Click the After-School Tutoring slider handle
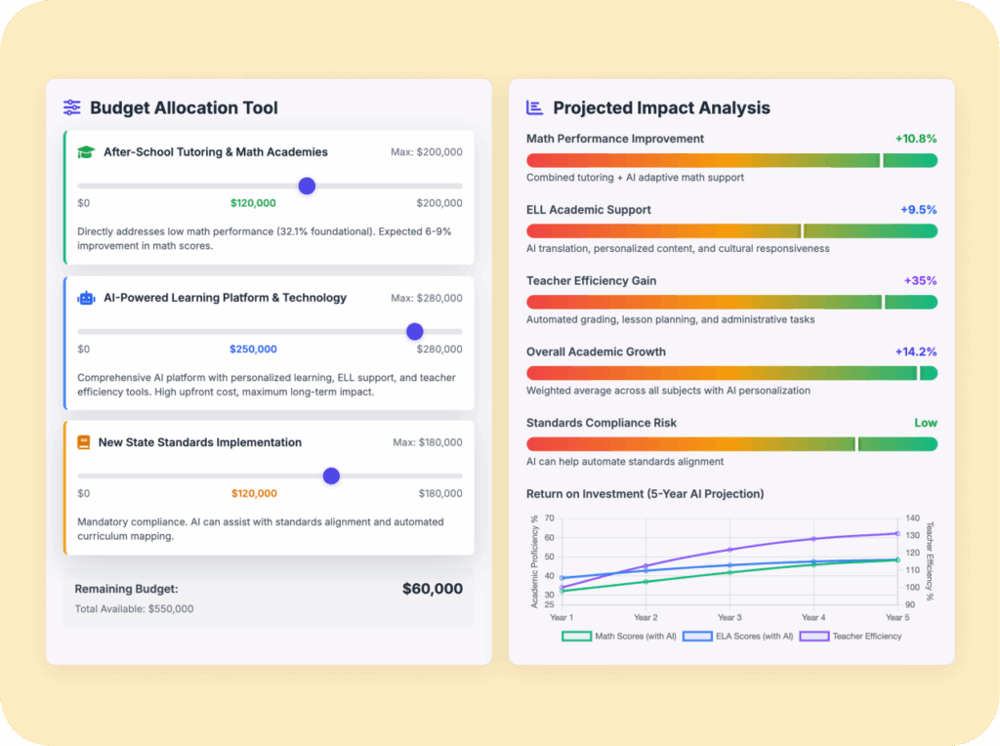Image resolution: width=1000 pixels, height=746 pixels. click(307, 186)
